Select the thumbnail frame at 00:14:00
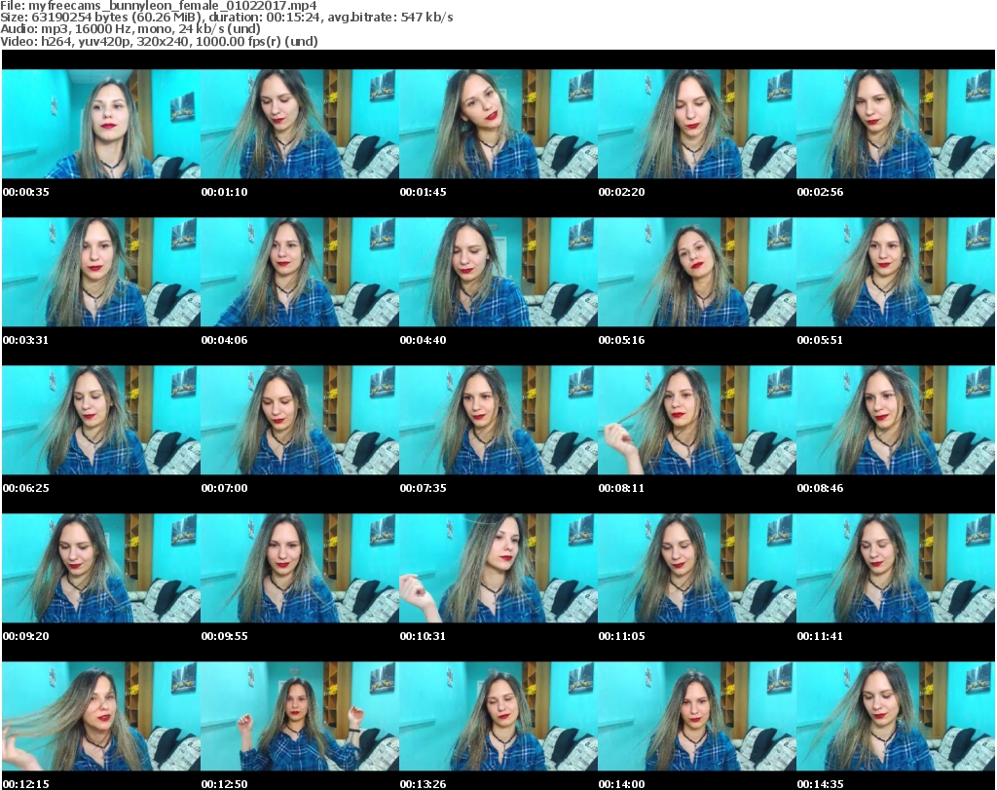997x790 pixels. (697, 716)
